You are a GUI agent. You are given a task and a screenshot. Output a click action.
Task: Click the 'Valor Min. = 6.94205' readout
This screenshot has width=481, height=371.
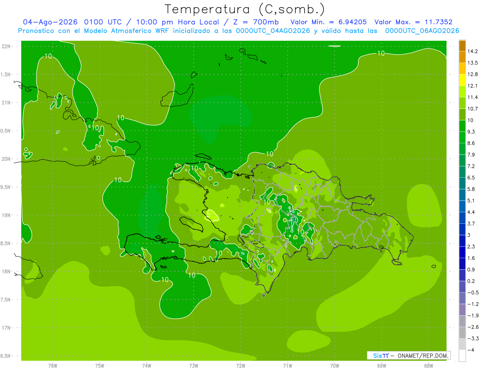[329, 22]
